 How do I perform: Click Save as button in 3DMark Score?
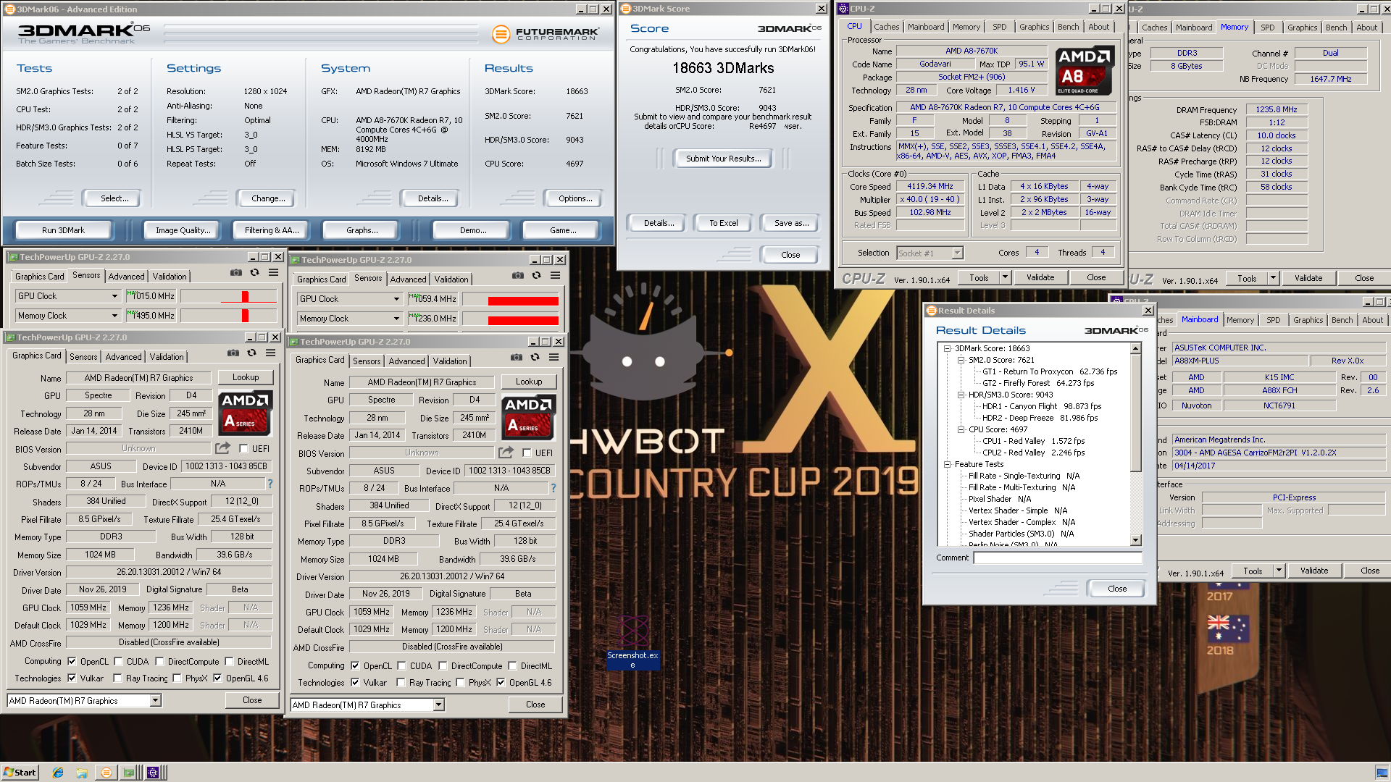791,223
